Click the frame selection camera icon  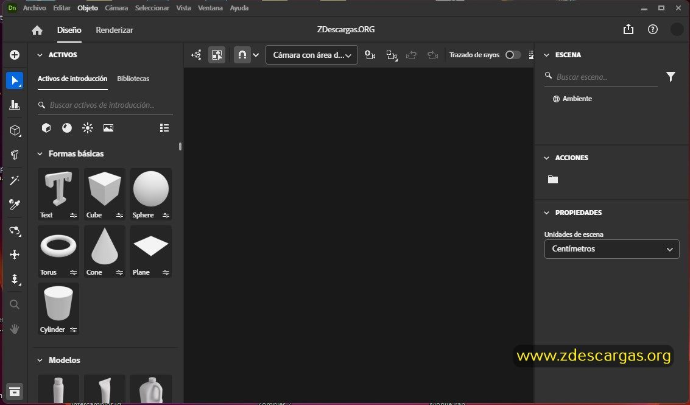[x=392, y=55]
